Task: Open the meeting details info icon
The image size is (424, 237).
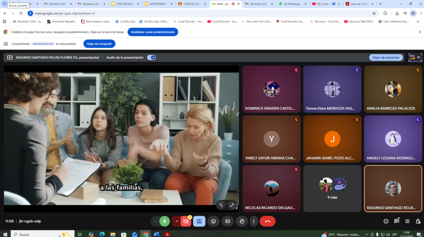Action: coord(386,221)
